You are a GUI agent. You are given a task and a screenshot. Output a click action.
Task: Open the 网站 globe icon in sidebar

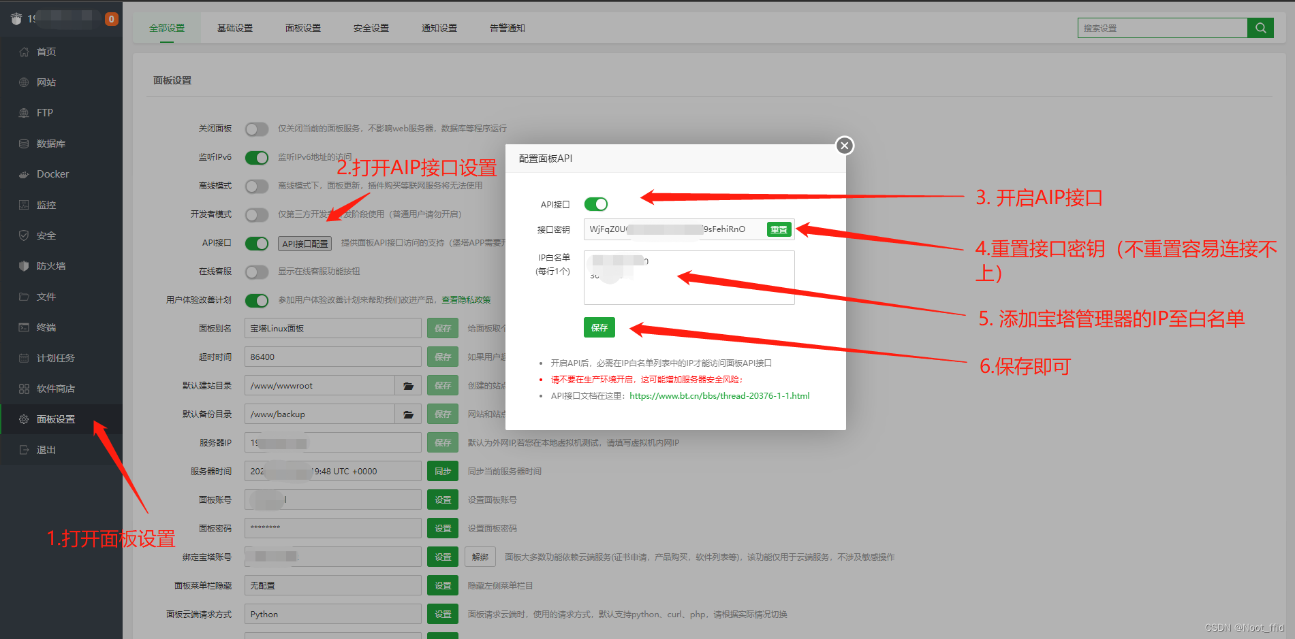coord(25,82)
